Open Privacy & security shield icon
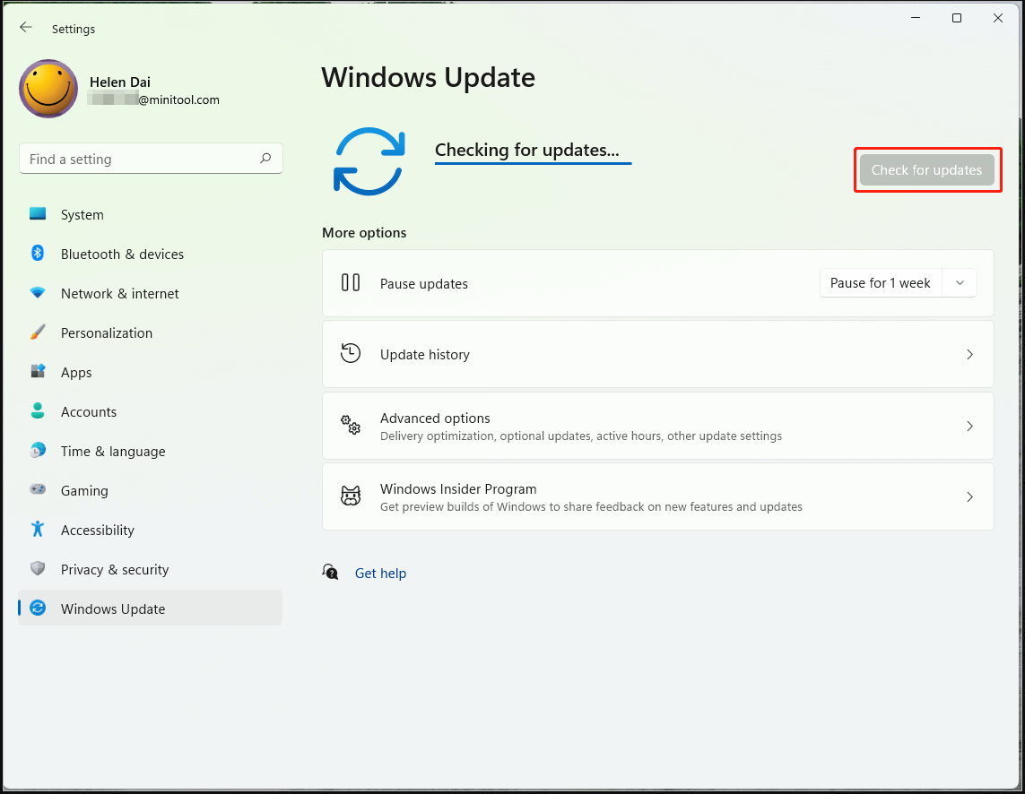This screenshot has height=794, width=1025. 37,569
